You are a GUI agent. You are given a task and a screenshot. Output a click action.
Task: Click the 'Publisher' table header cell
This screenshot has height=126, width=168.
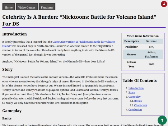coord(132,47)
